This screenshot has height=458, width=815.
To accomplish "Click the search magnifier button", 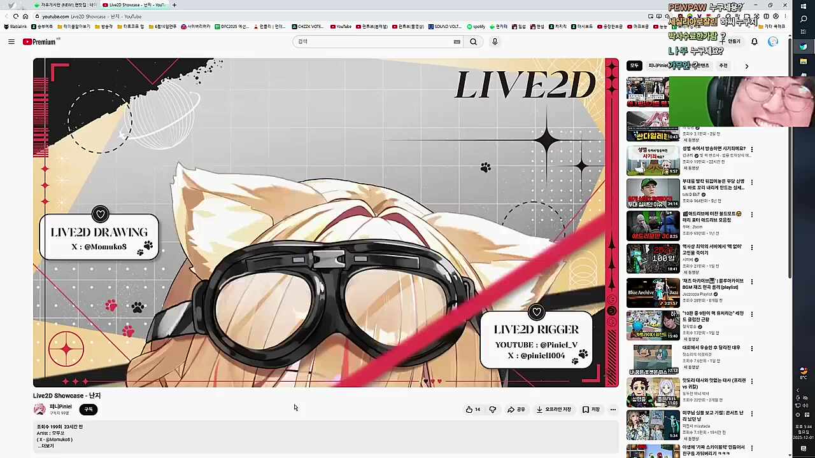I will pos(473,42).
